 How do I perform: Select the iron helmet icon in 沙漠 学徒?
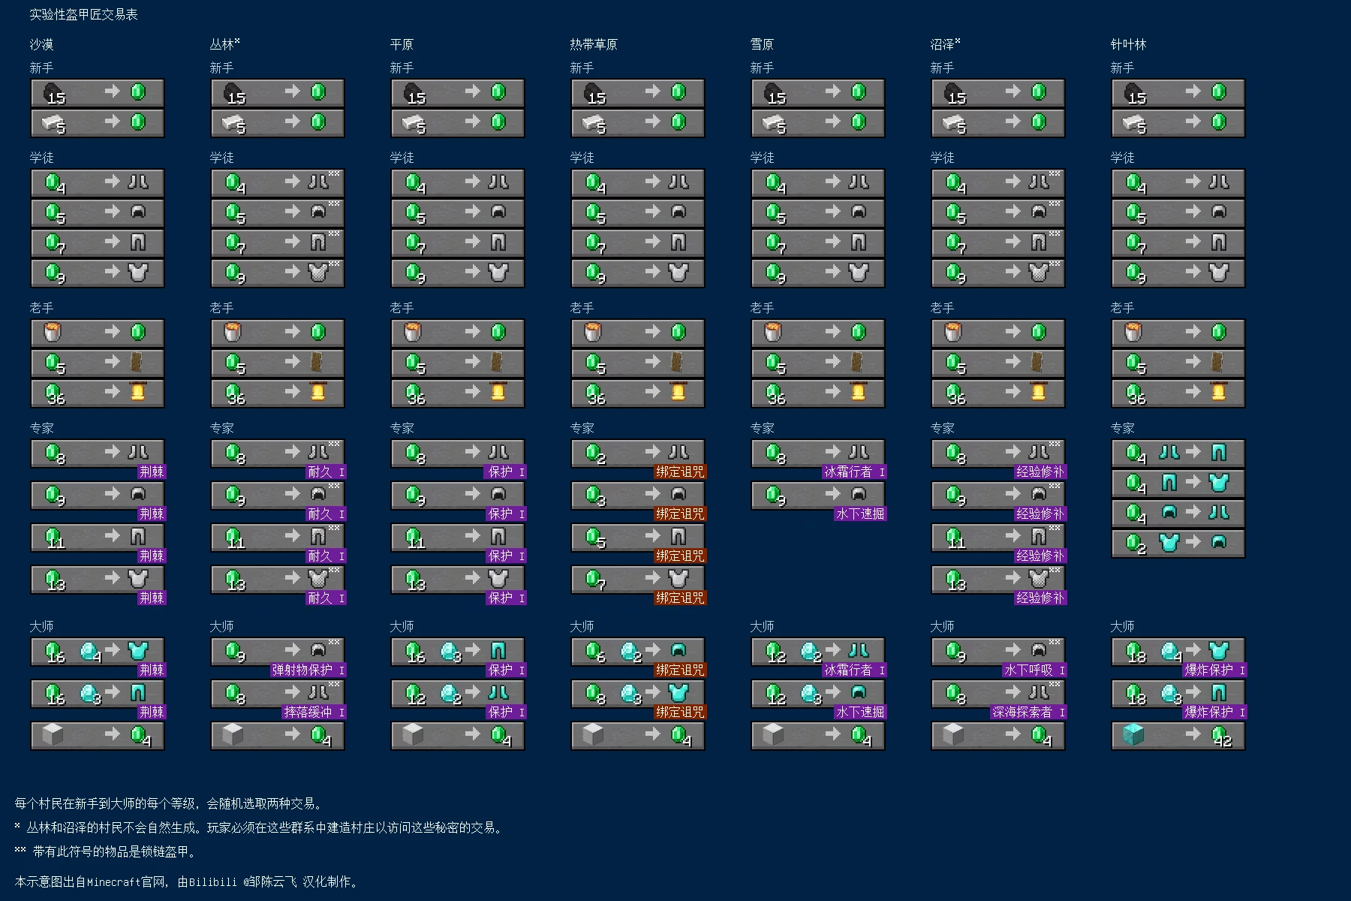click(x=138, y=212)
